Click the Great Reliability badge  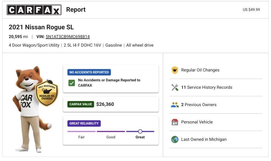[x=84, y=124]
